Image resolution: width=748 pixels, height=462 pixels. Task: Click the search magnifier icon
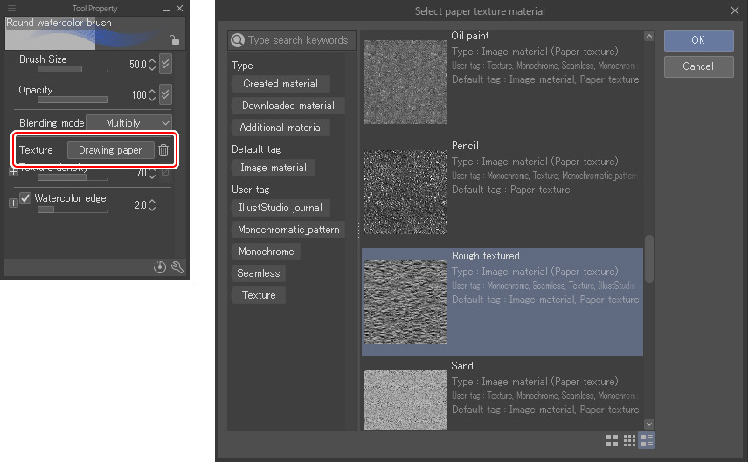(x=238, y=40)
